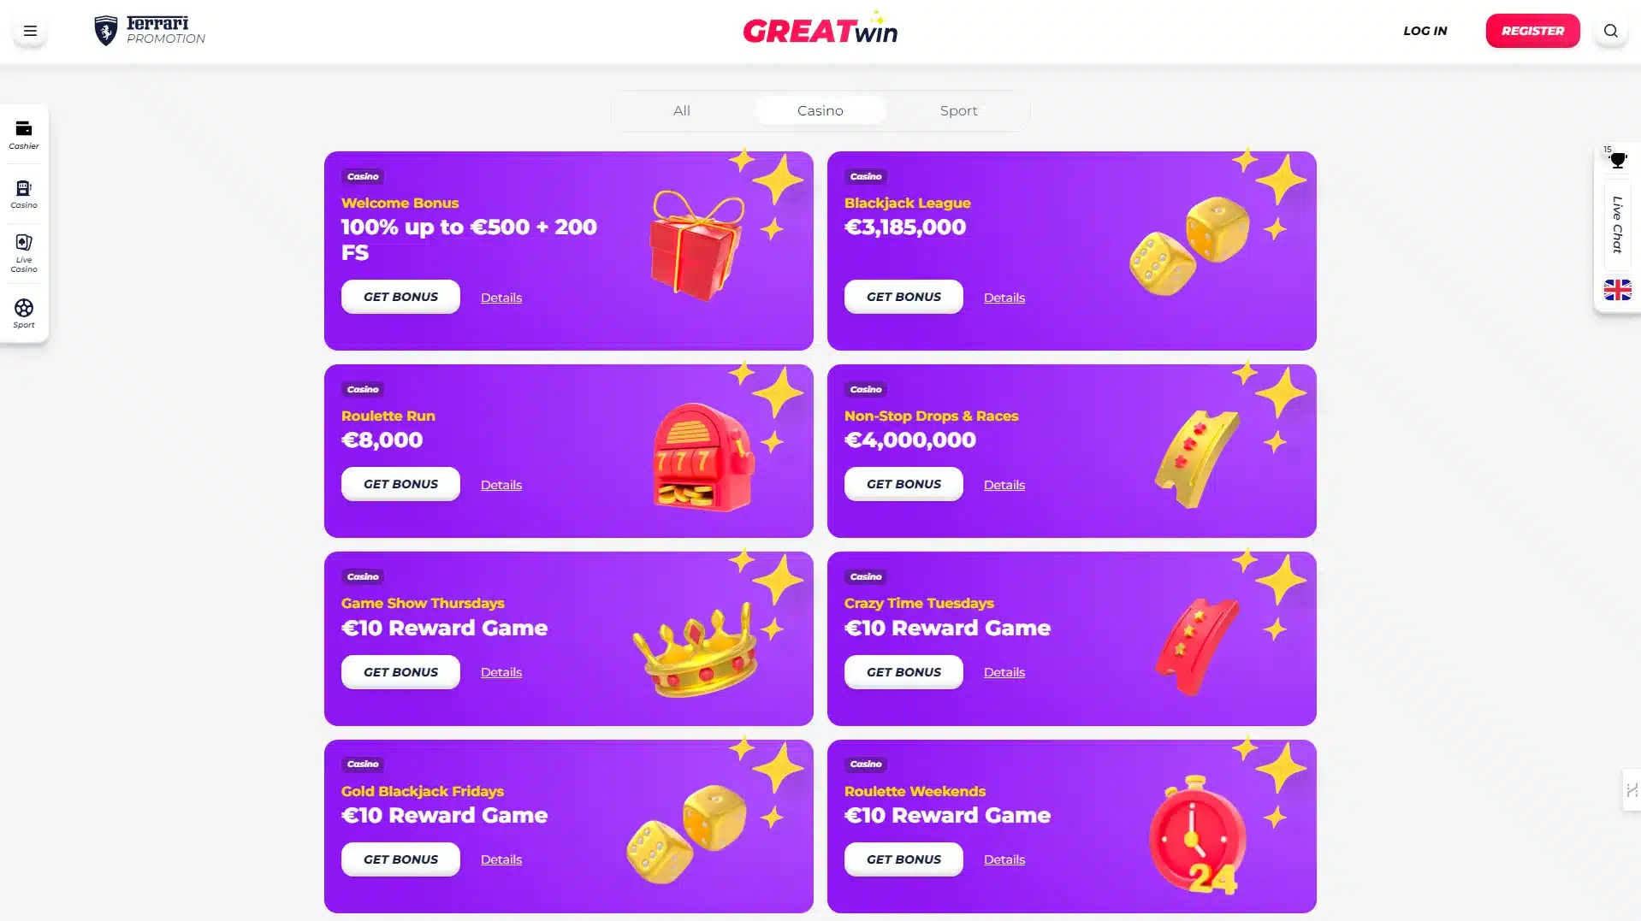Open the trophy tournaments icon
Screen dimensions: 1641x921
coord(1617,160)
